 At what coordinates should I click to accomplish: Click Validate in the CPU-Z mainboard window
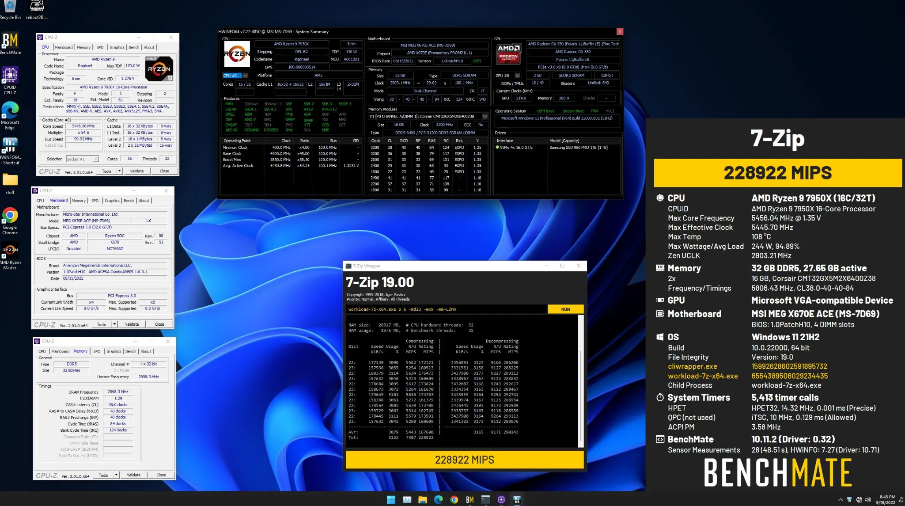coord(132,324)
